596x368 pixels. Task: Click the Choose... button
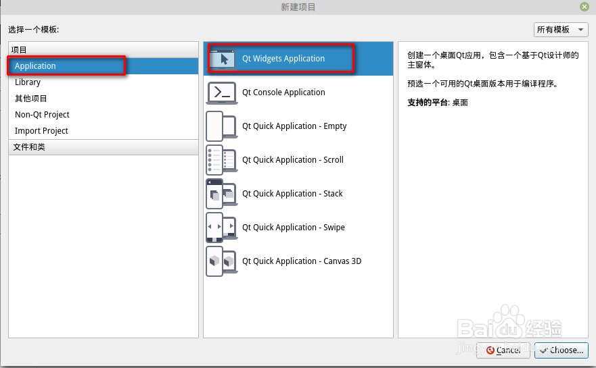(561, 350)
